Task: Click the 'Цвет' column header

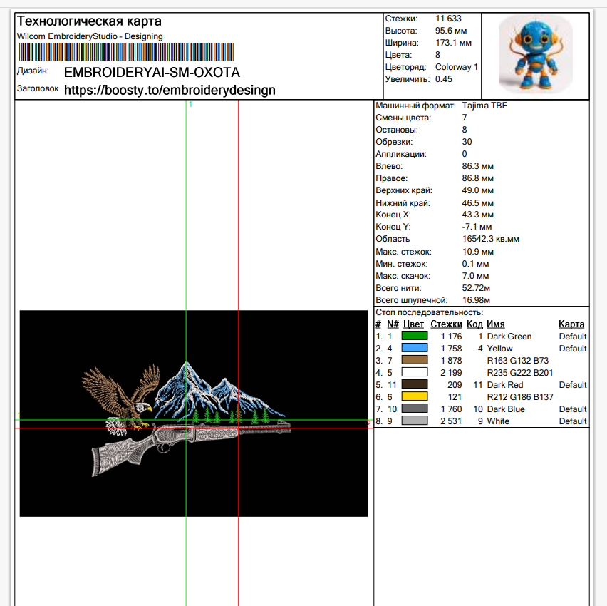Action: 413,324
